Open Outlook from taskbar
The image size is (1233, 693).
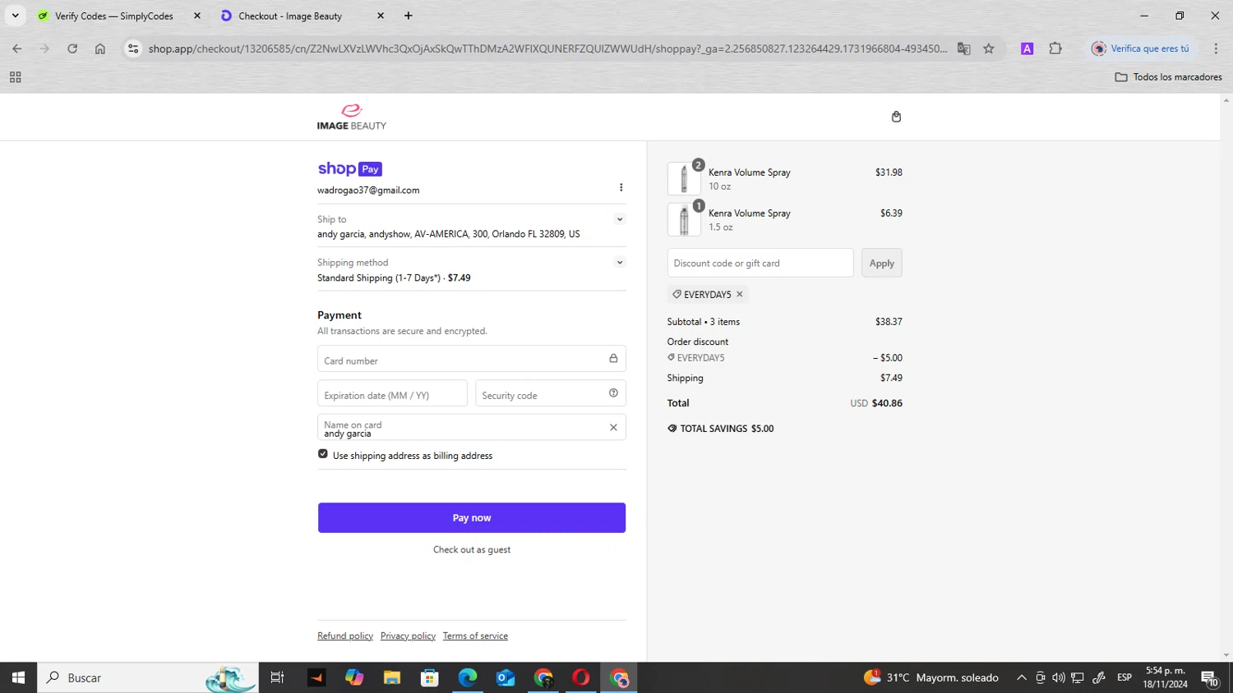506,677
